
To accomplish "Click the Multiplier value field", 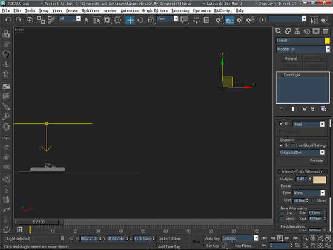I will coord(302,179).
